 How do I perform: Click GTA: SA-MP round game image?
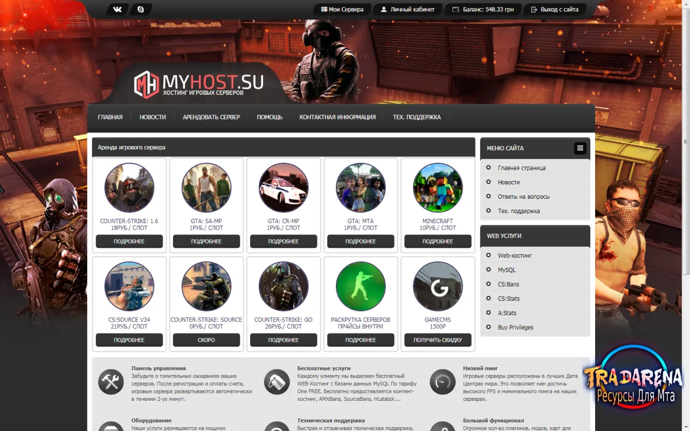(x=206, y=188)
